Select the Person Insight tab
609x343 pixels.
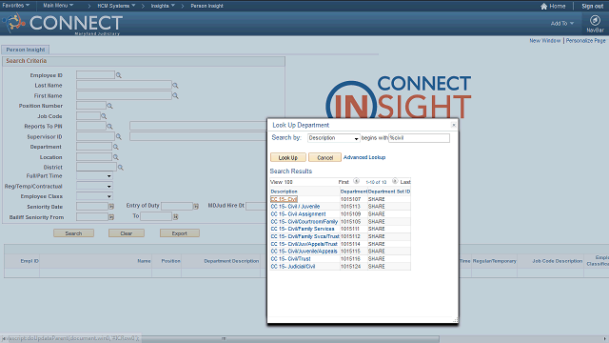26,50
